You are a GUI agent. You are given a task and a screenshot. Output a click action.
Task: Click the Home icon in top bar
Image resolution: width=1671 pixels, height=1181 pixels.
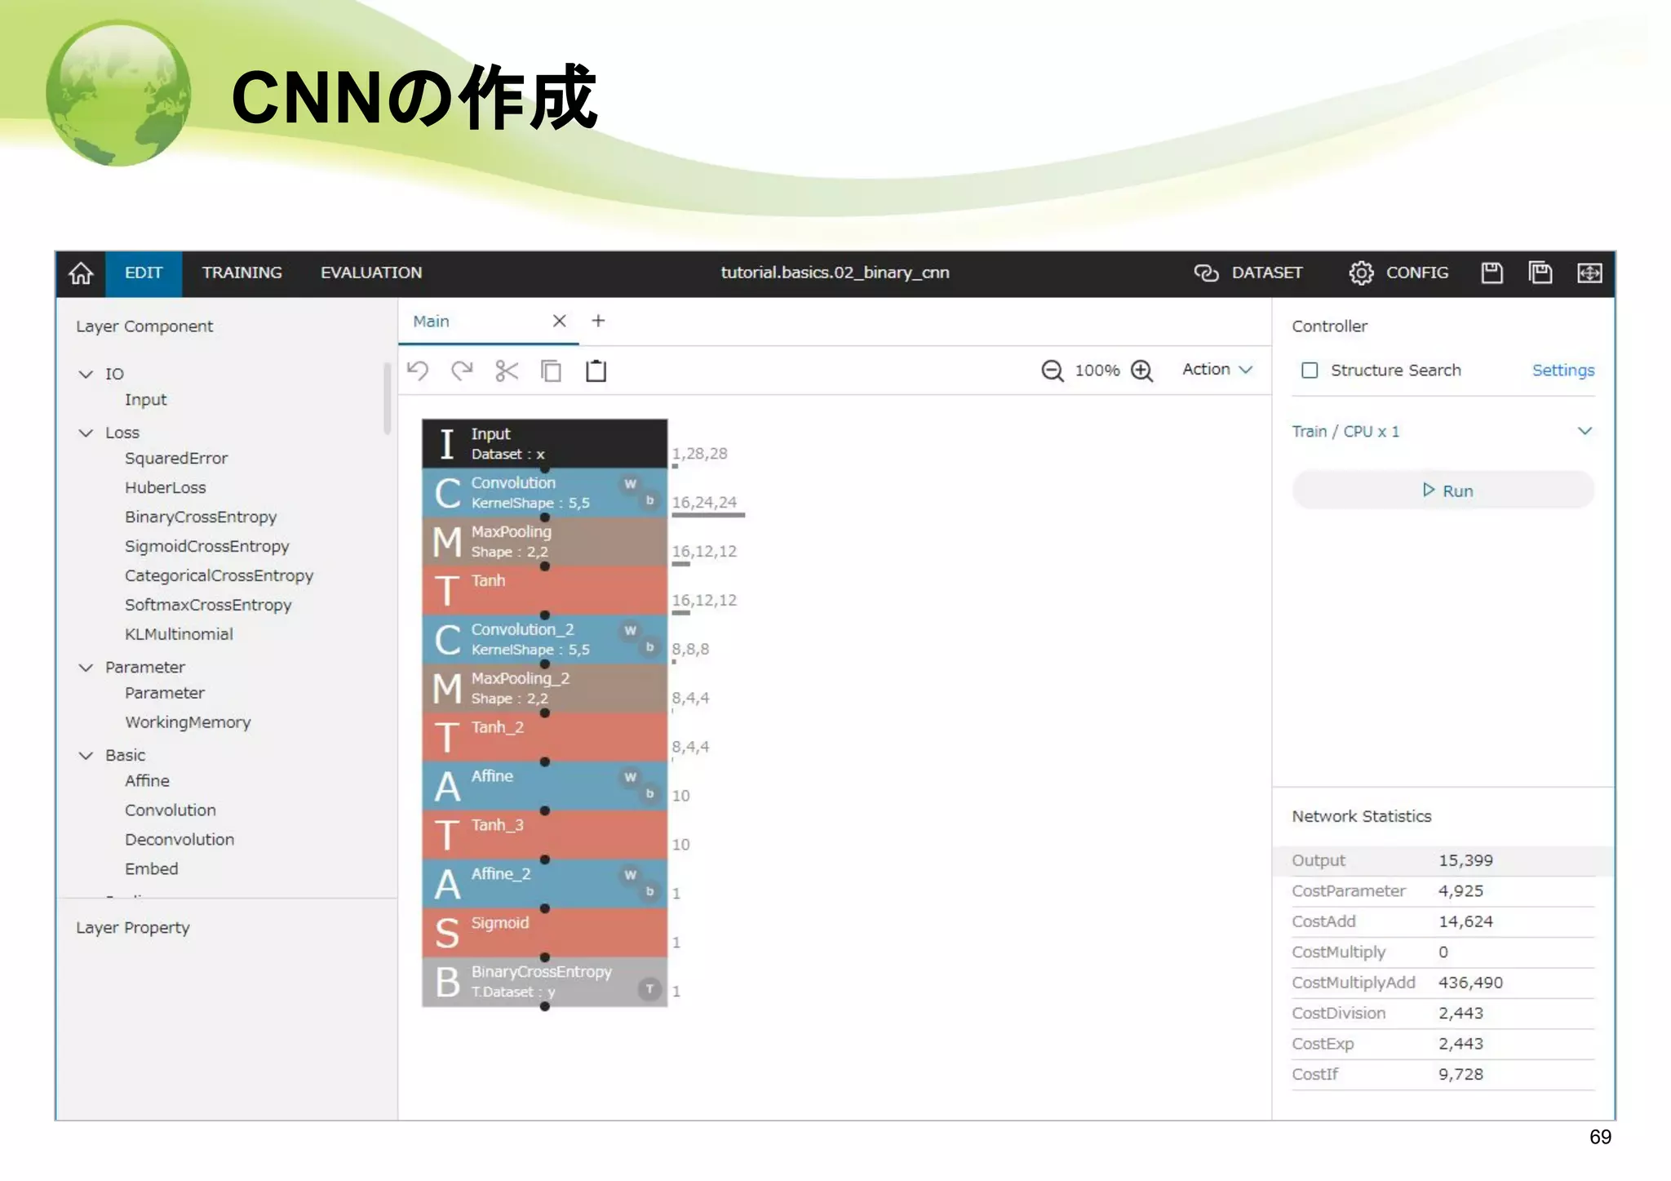click(x=81, y=273)
